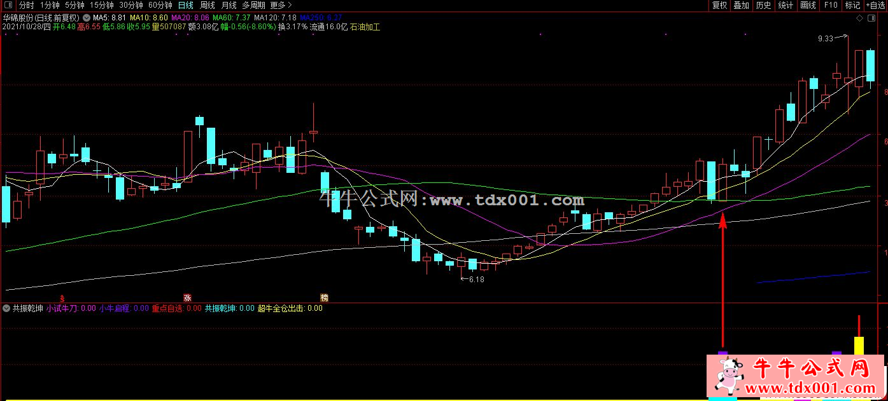Image resolution: width=888 pixels, height=401 pixels.
Task: Select the 5分钟 period
Action: [74, 5]
